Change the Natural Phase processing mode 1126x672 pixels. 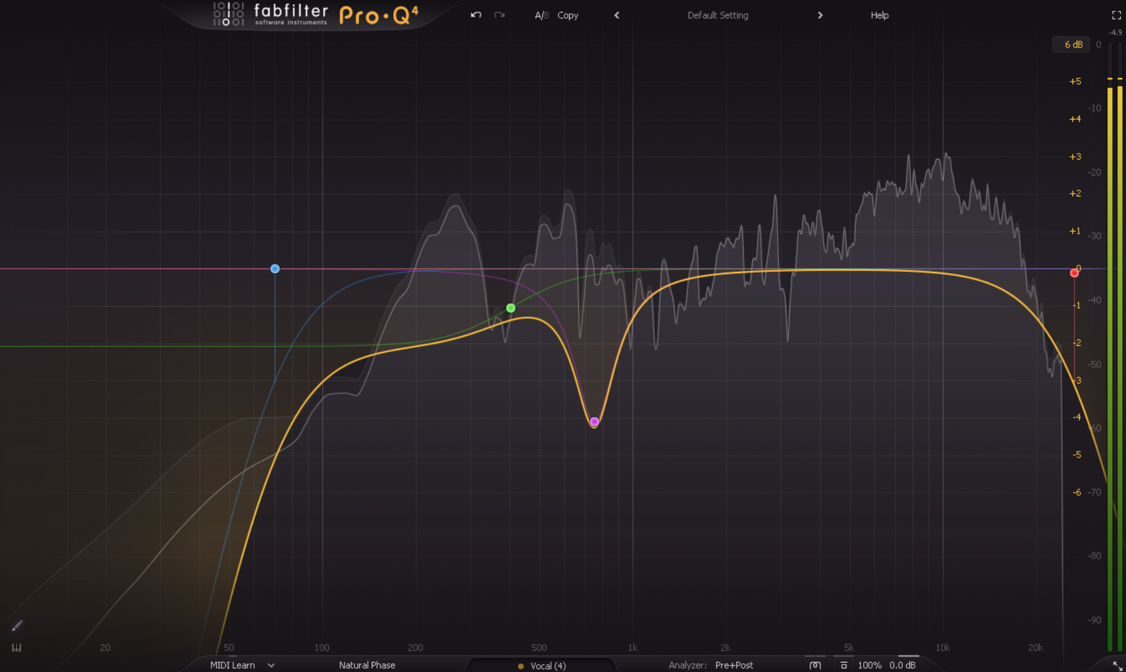click(367, 665)
